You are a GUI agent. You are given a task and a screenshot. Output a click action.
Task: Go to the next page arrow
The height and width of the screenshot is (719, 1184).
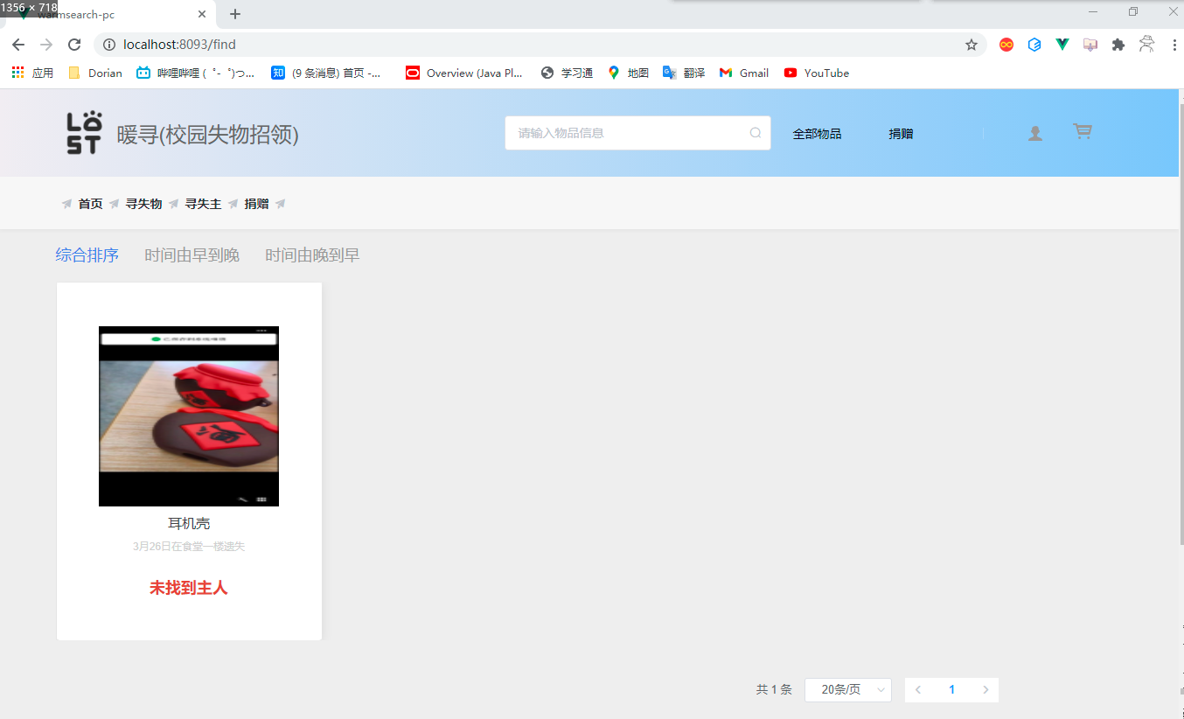pos(986,690)
